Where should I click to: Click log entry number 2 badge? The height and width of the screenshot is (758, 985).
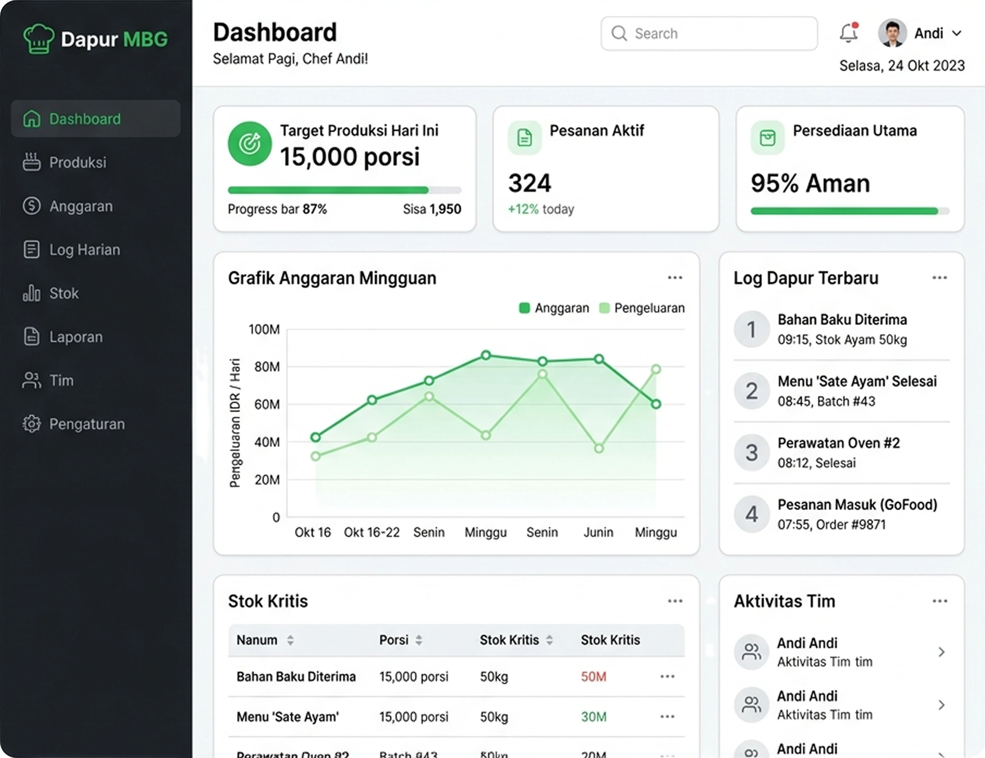(751, 391)
